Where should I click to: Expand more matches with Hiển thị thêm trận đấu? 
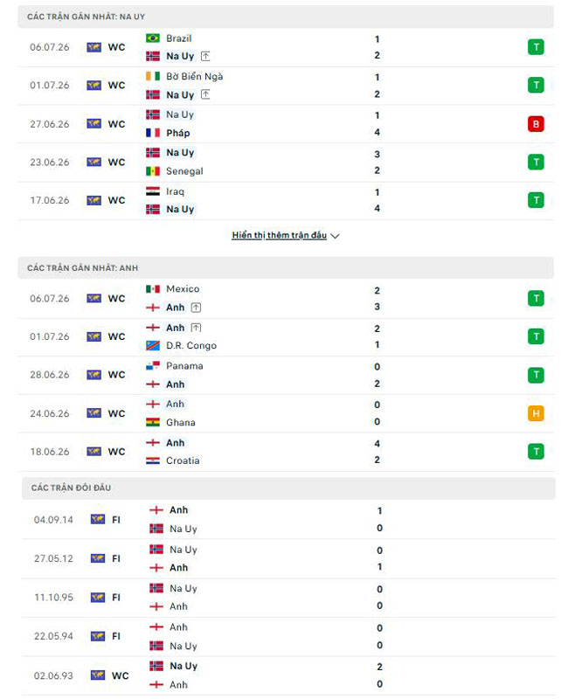click(x=279, y=235)
